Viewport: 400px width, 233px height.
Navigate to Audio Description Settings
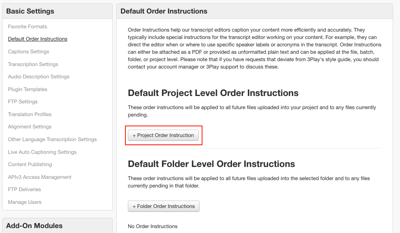39,77
